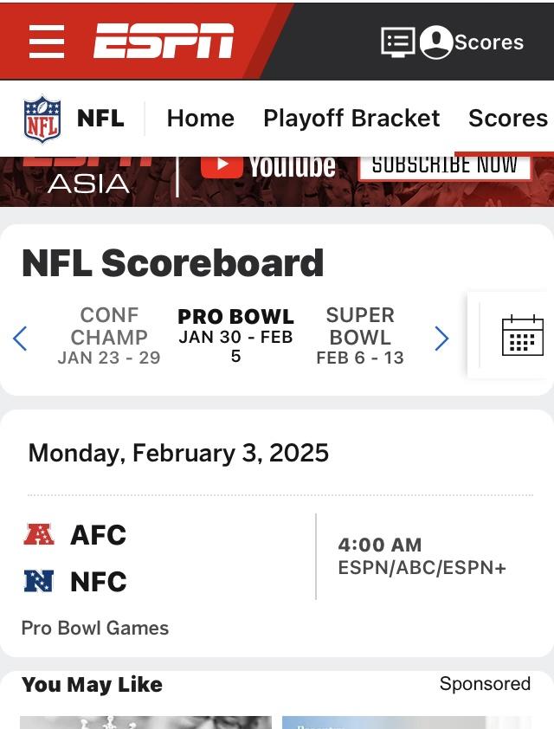Screen dimensions: 554x729
Task: Go to previous week with left chevron
Action: [x=20, y=339]
